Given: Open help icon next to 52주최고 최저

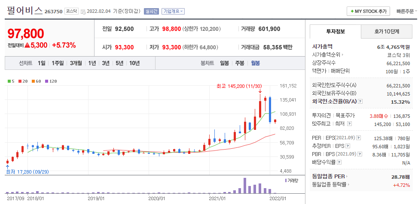Looking at the screenshot, I should coord(350,124).
